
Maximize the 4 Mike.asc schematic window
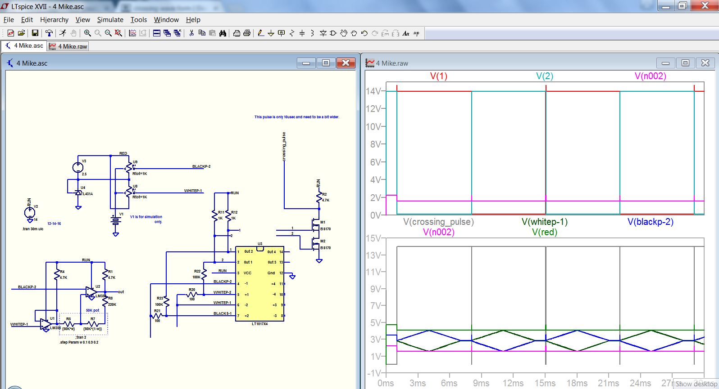(x=326, y=63)
